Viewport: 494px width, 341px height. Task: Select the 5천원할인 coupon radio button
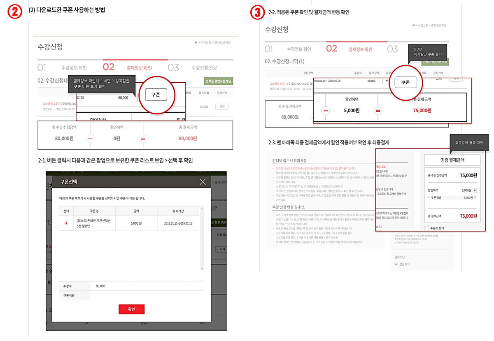(x=66, y=223)
